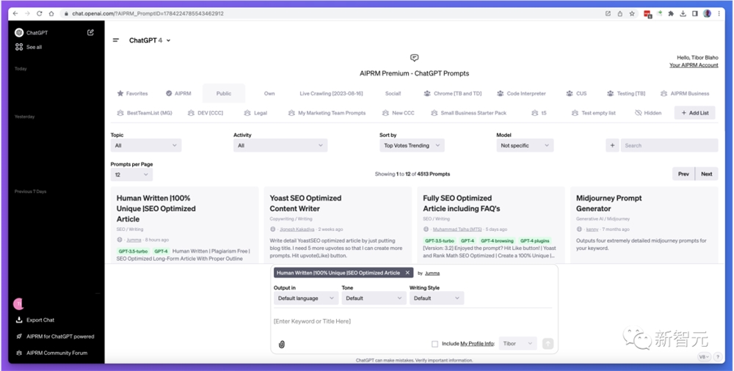Go to Next page of prompts
The width and height of the screenshot is (734, 371).
[x=706, y=174]
